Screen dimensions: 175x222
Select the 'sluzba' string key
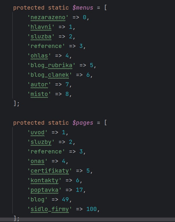(x=41, y=37)
